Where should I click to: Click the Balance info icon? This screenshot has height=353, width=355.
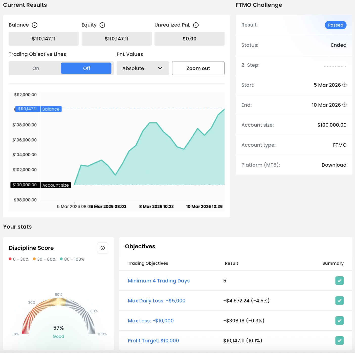pos(35,25)
